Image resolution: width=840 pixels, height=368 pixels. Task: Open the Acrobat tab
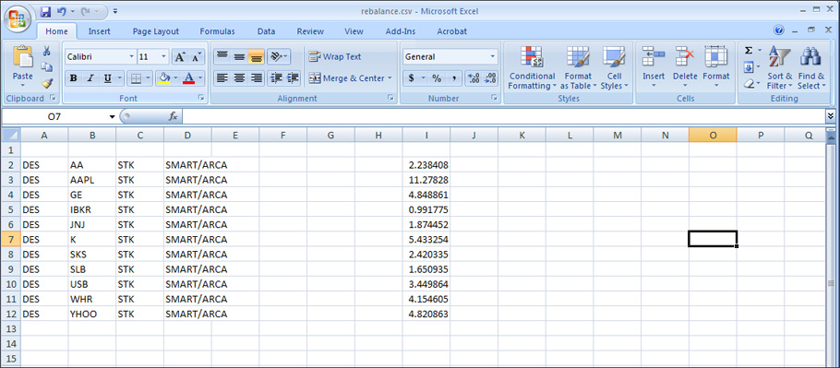[452, 31]
